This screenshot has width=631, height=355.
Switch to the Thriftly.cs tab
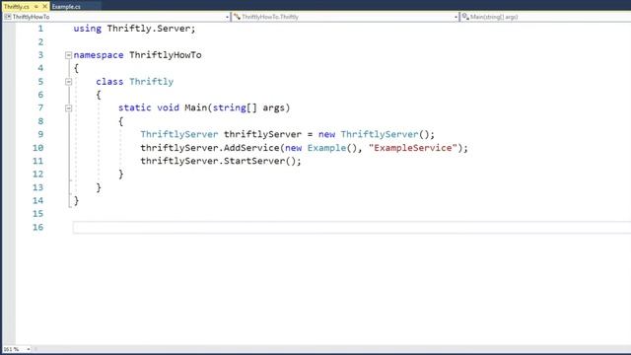[17, 7]
